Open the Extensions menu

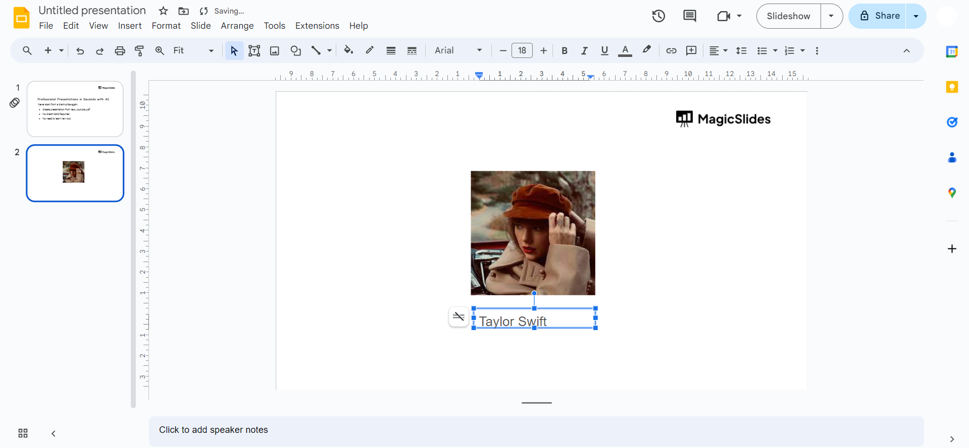(x=317, y=26)
